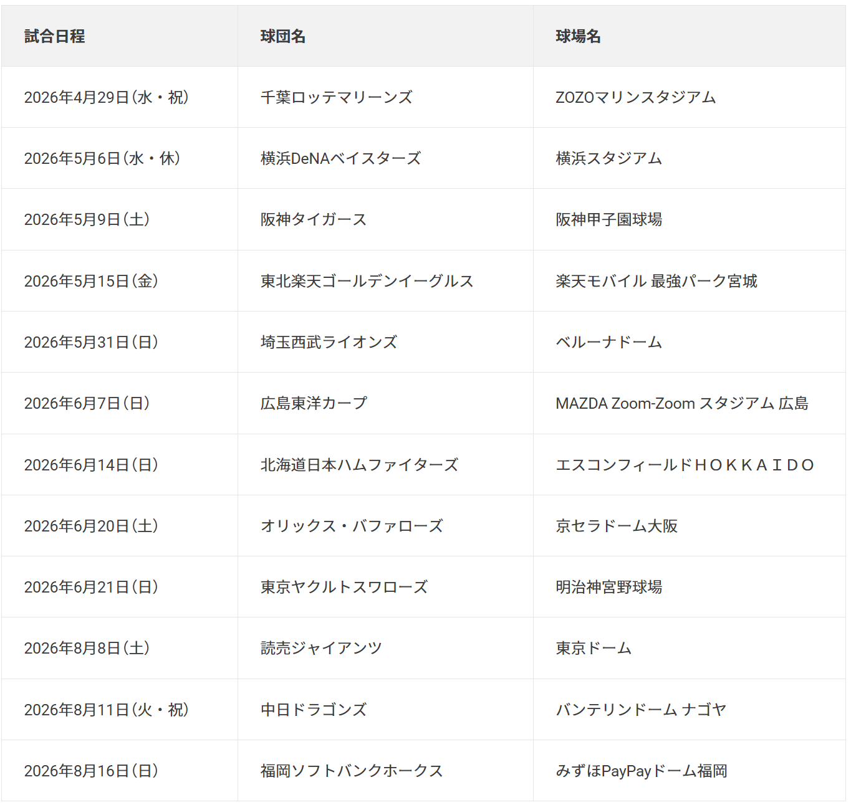The height and width of the screenshot is (810, 851).
Task: Click the date 2026年4月29日(水・祝)
Action: pyautogui.click(x=106, y=97)
